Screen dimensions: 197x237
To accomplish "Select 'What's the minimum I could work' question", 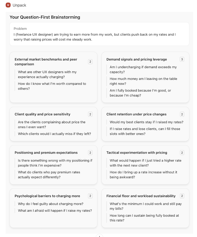I will tap(145, 206).
